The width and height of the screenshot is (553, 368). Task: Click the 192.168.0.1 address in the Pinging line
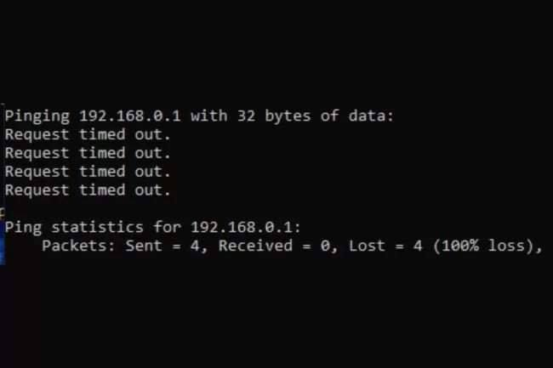point(130,116)
